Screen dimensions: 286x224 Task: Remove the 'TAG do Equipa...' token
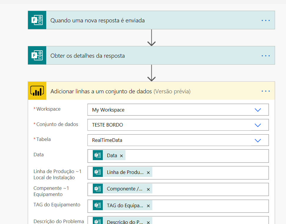point(148,206)
